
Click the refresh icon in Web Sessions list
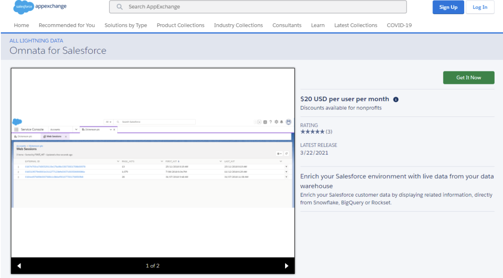(x=286, y=154)
